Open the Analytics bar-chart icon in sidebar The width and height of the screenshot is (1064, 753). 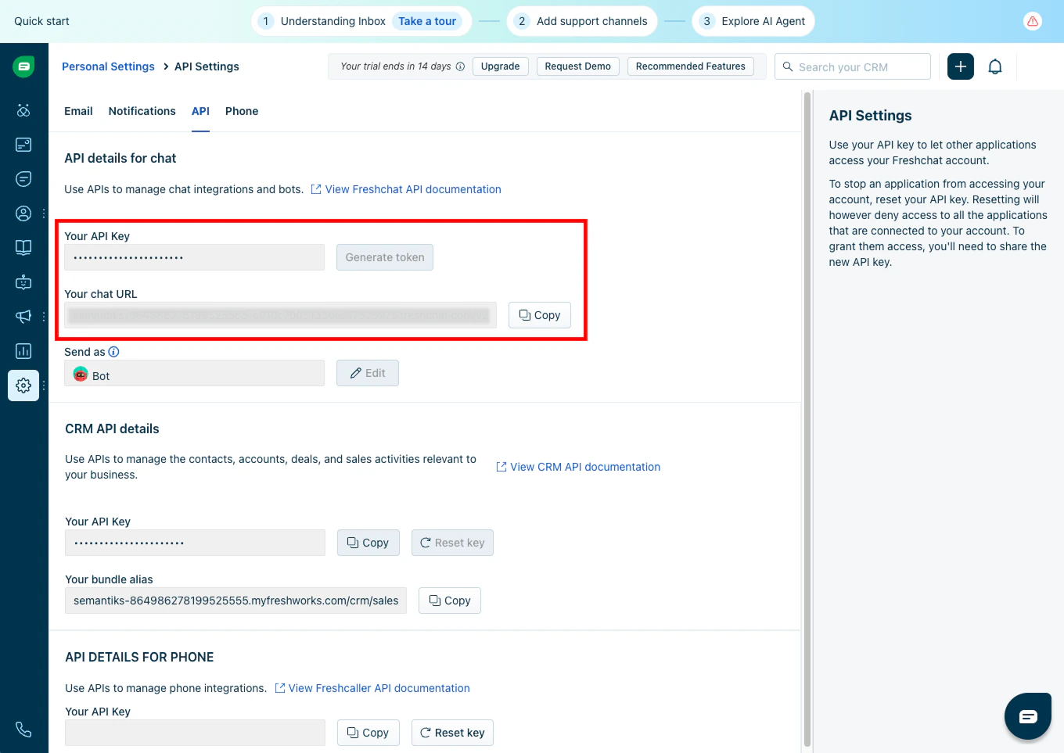click(x=23, y=350)
